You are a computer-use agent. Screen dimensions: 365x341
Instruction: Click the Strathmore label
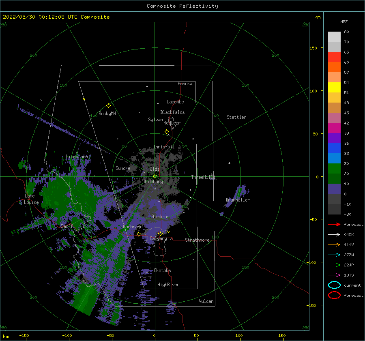(x=197, y=240)
